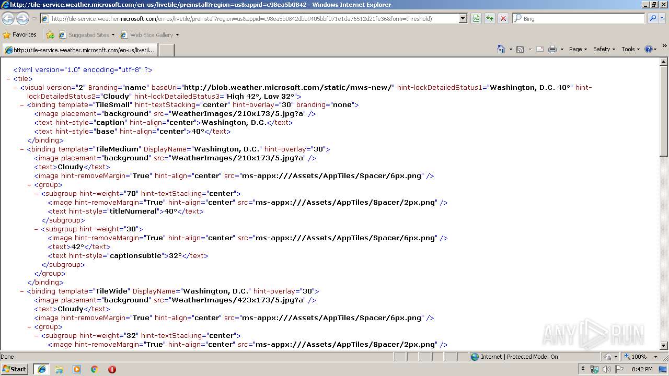The height and width of the screenshot is (376, 669).
Task: Open the Page menu
Action: click(x=578, y=49)
